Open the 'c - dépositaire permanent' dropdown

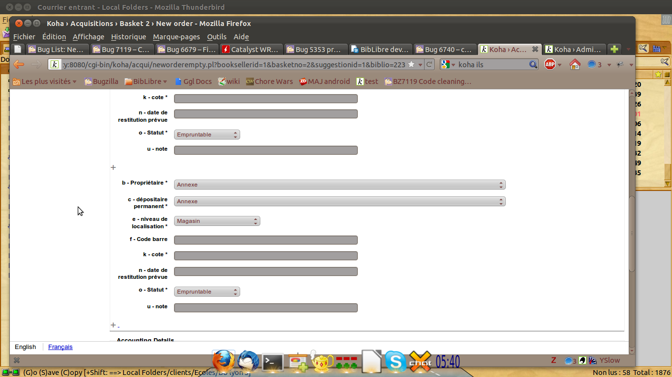(339, 201)
